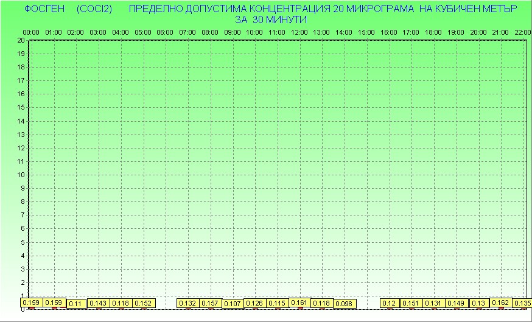Viewport: 532px width, 322px height.
Task: Select the 0.162 measurement label
Action: tap(500, 303)
